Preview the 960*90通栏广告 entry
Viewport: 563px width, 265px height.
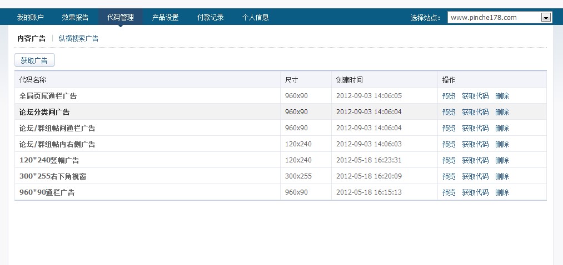[449, 192]
